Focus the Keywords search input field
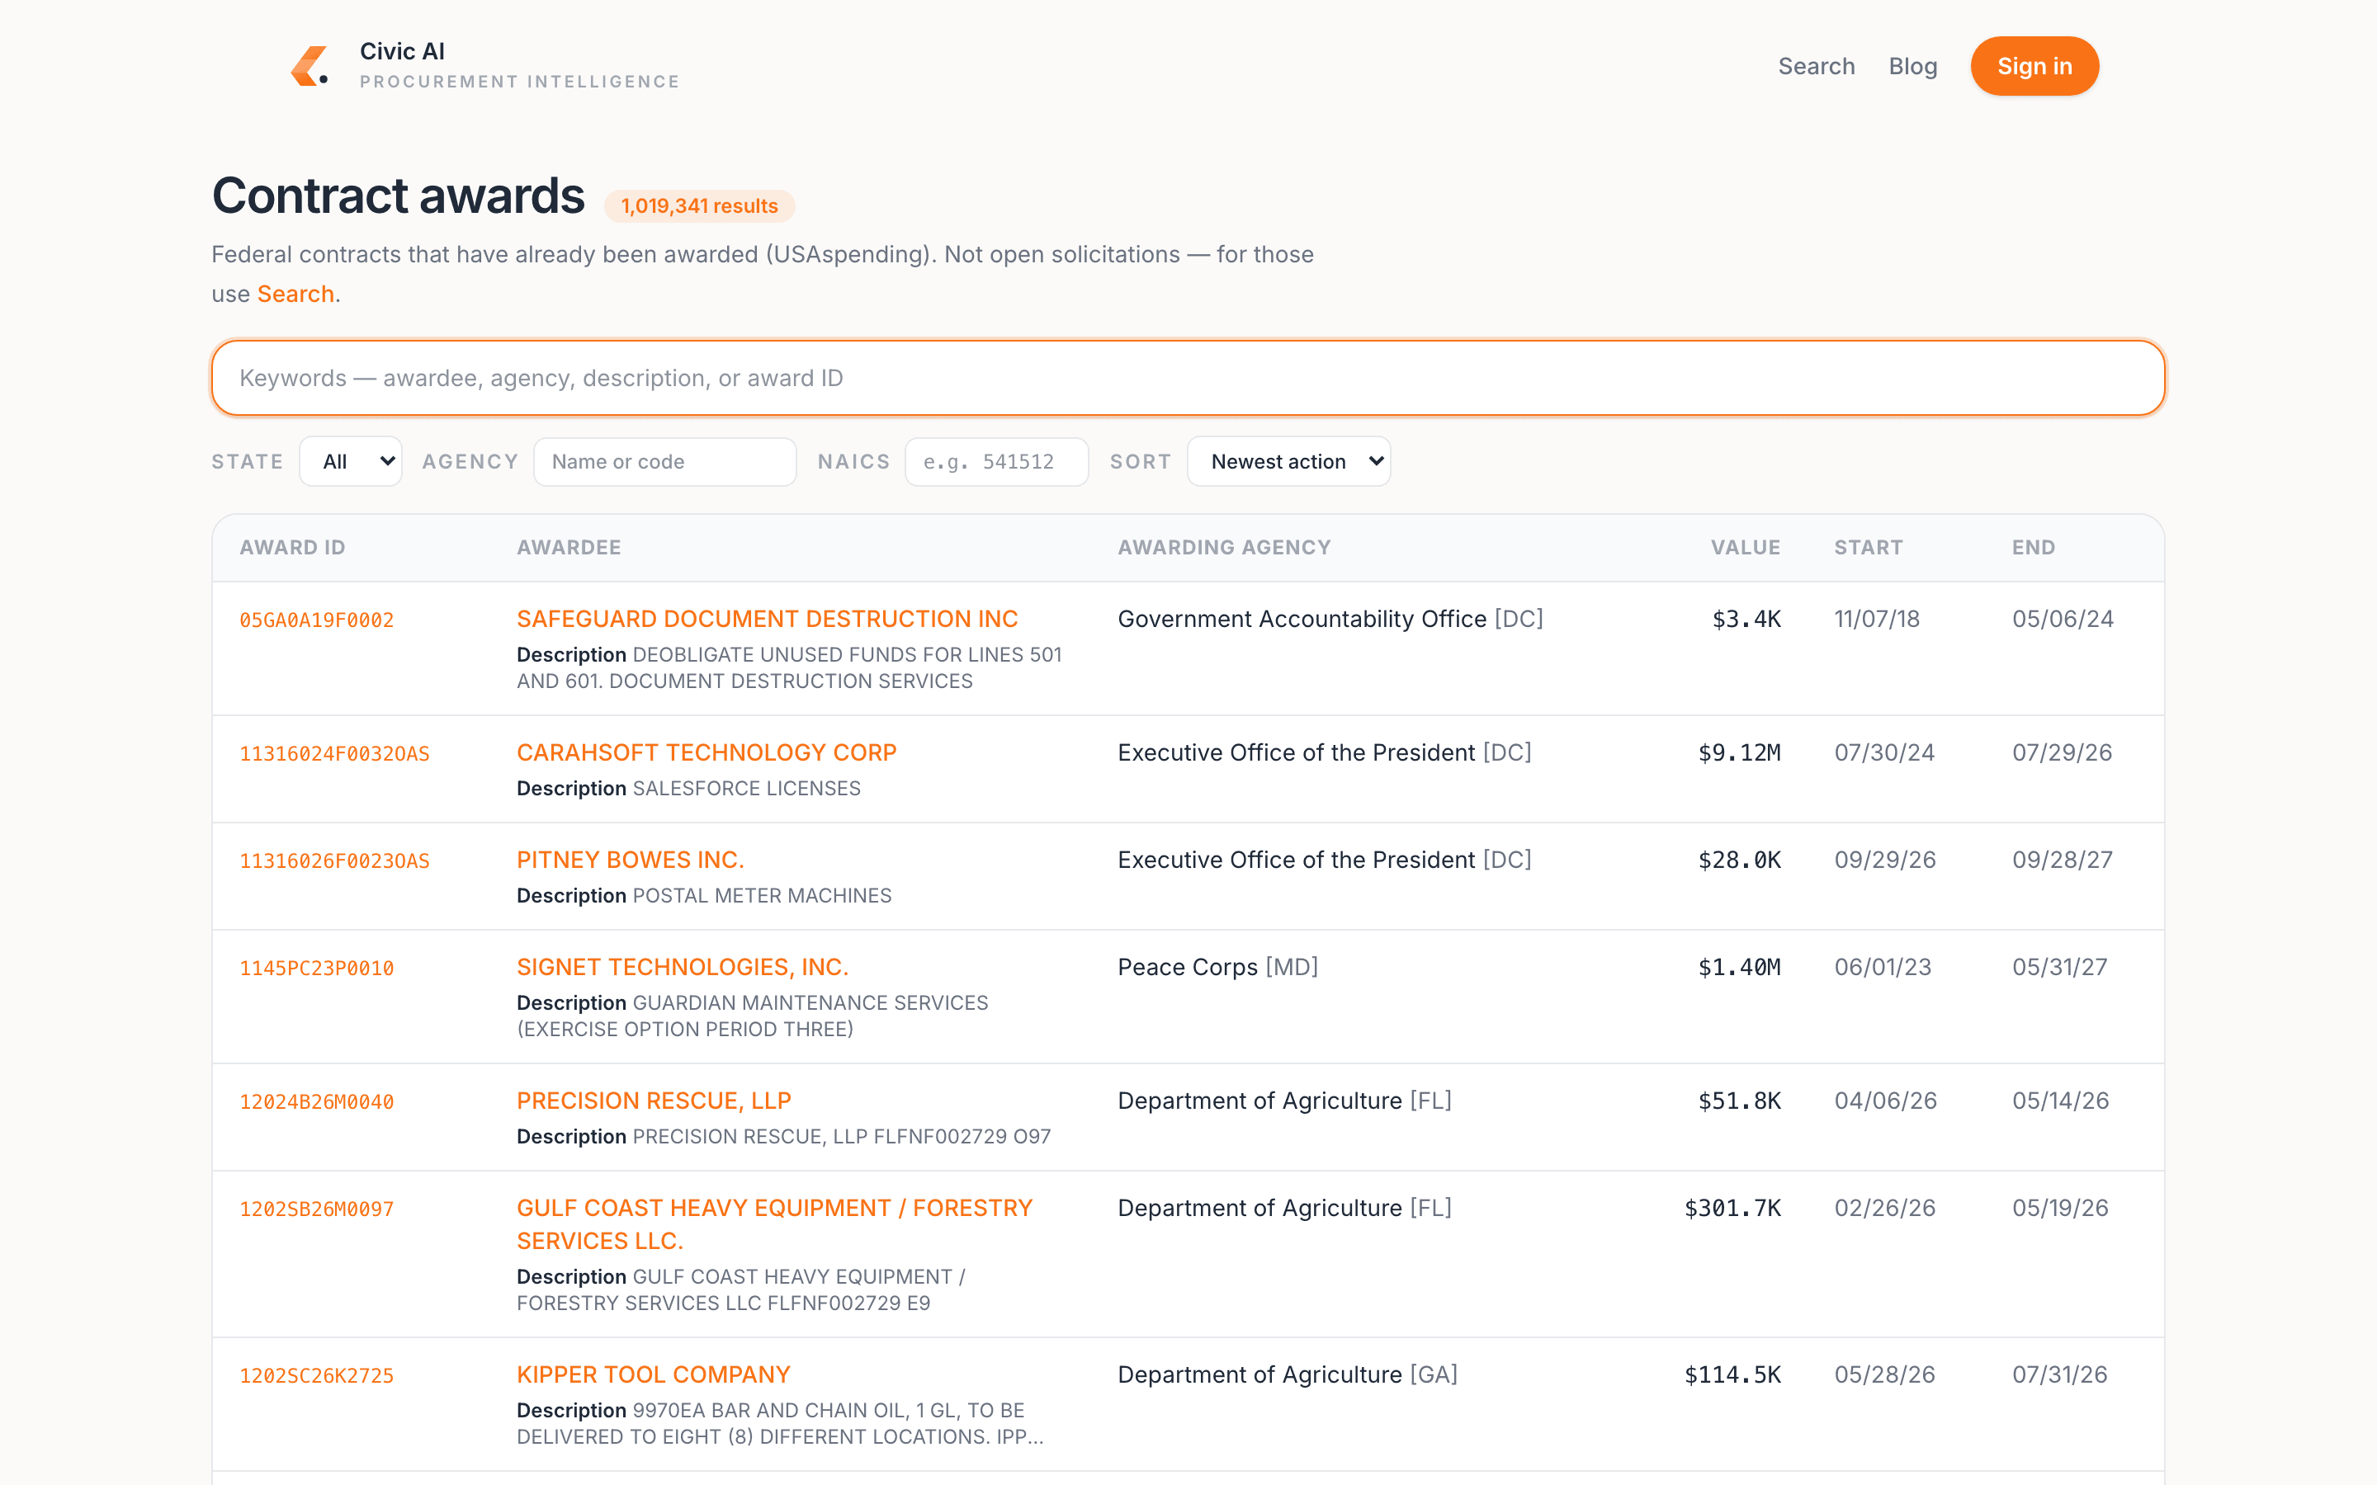This screenshot has height=1485, width=2377. click(1188, 378)
